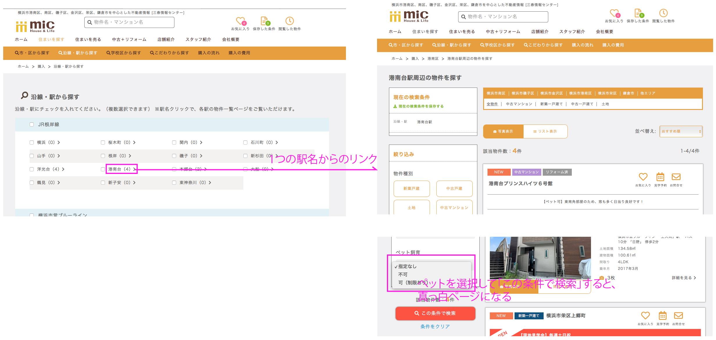
Task: Check the JR根岸線 line checkbox
Action: [x=32, y=125]
